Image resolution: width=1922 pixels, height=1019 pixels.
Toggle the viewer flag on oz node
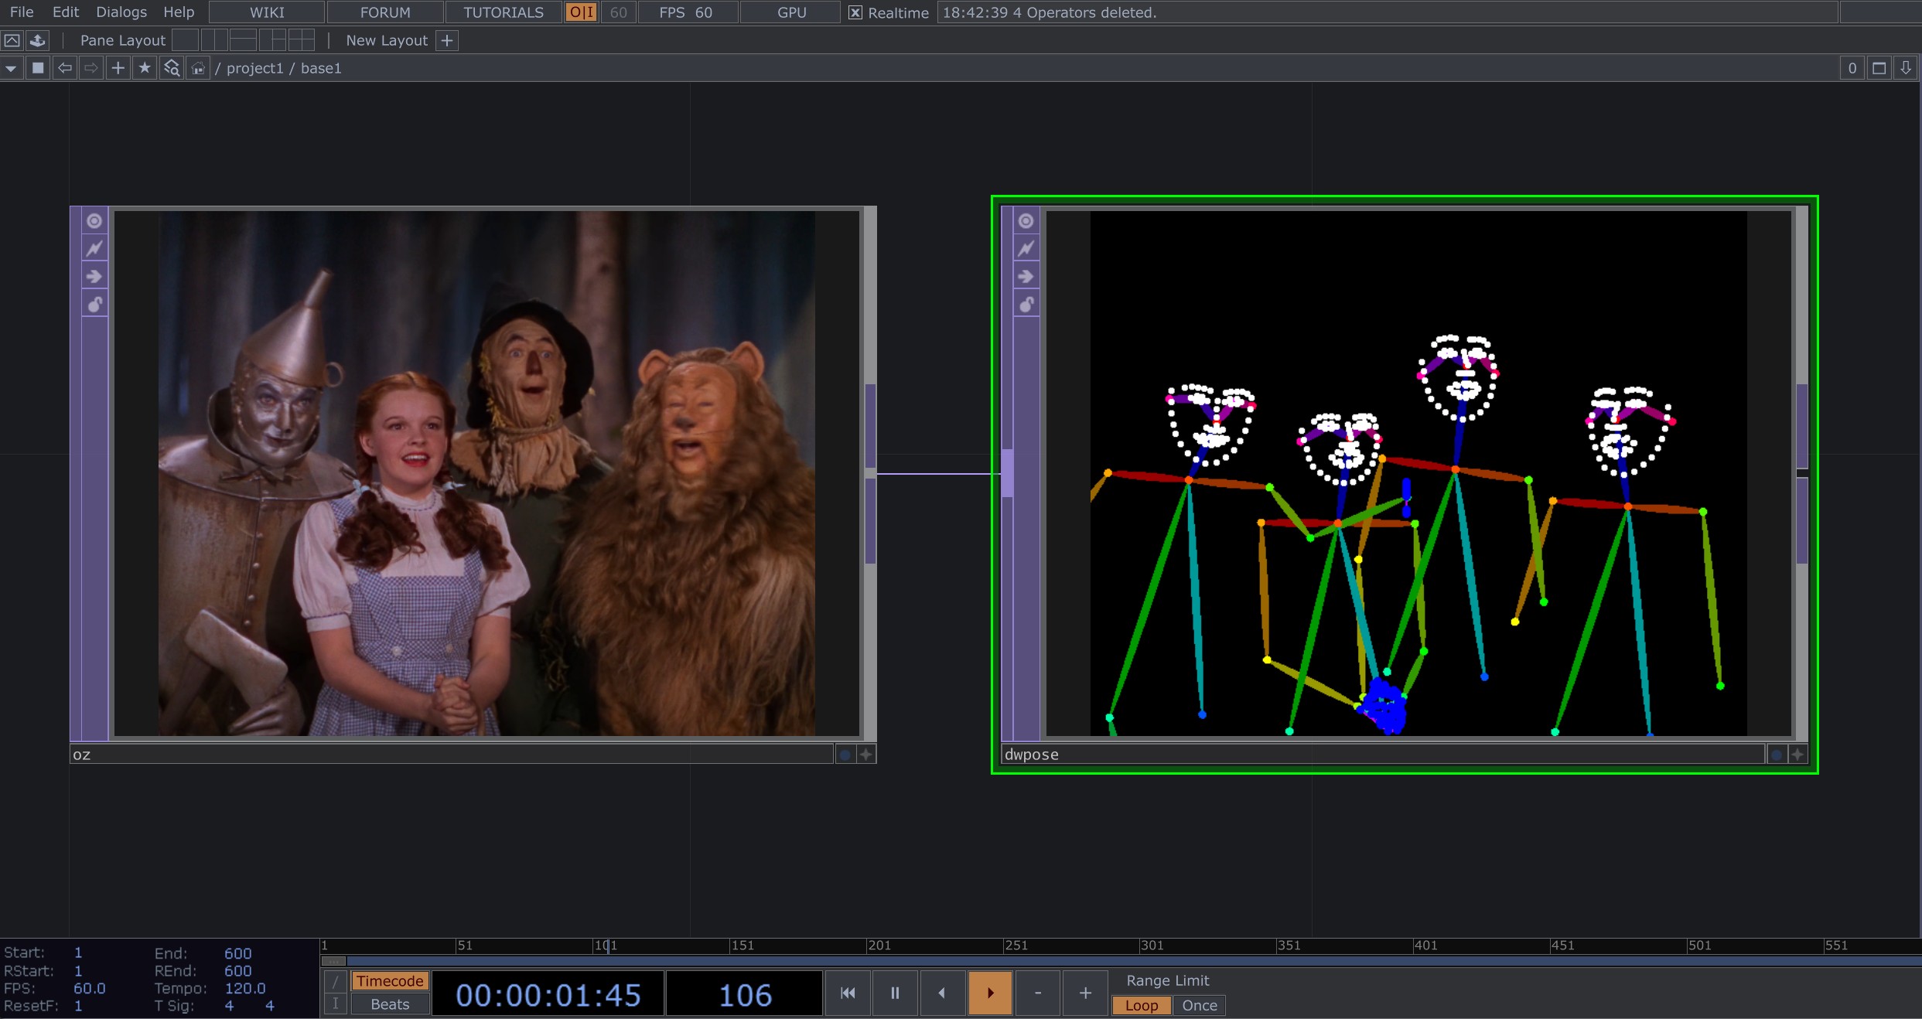click(94, 221)
